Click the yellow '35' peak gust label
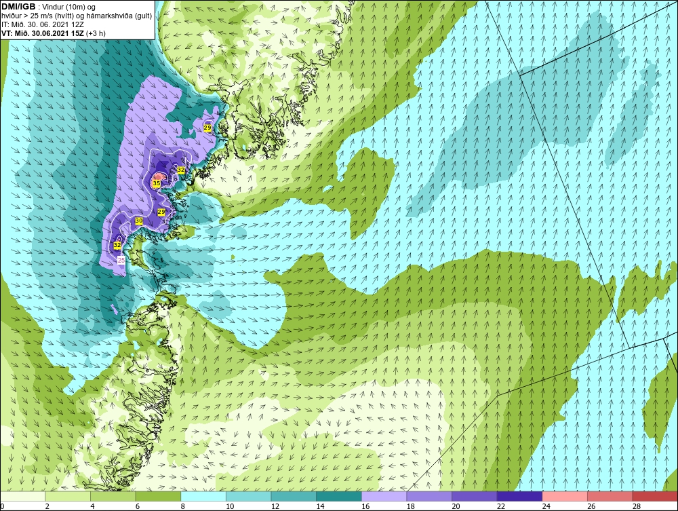 (x=157, y=183)
